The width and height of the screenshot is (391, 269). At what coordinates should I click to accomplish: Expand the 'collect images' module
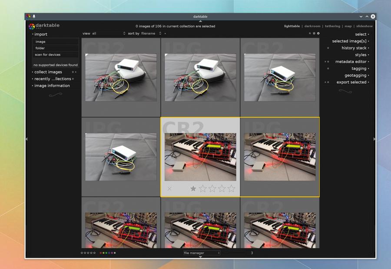[48, 72]
